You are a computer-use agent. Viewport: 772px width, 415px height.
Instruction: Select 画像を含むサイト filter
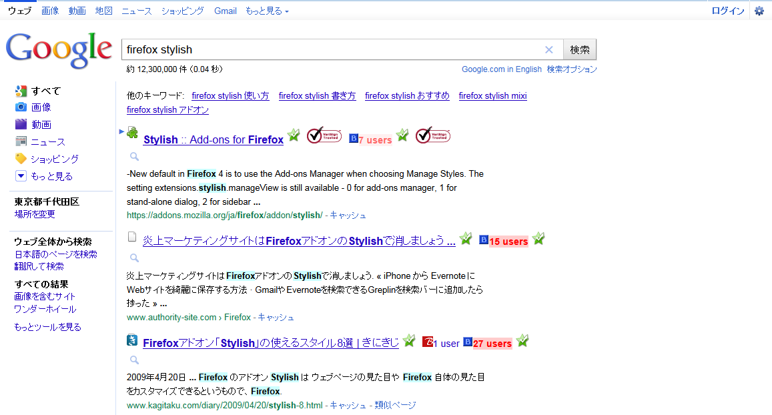pos(45,296)
